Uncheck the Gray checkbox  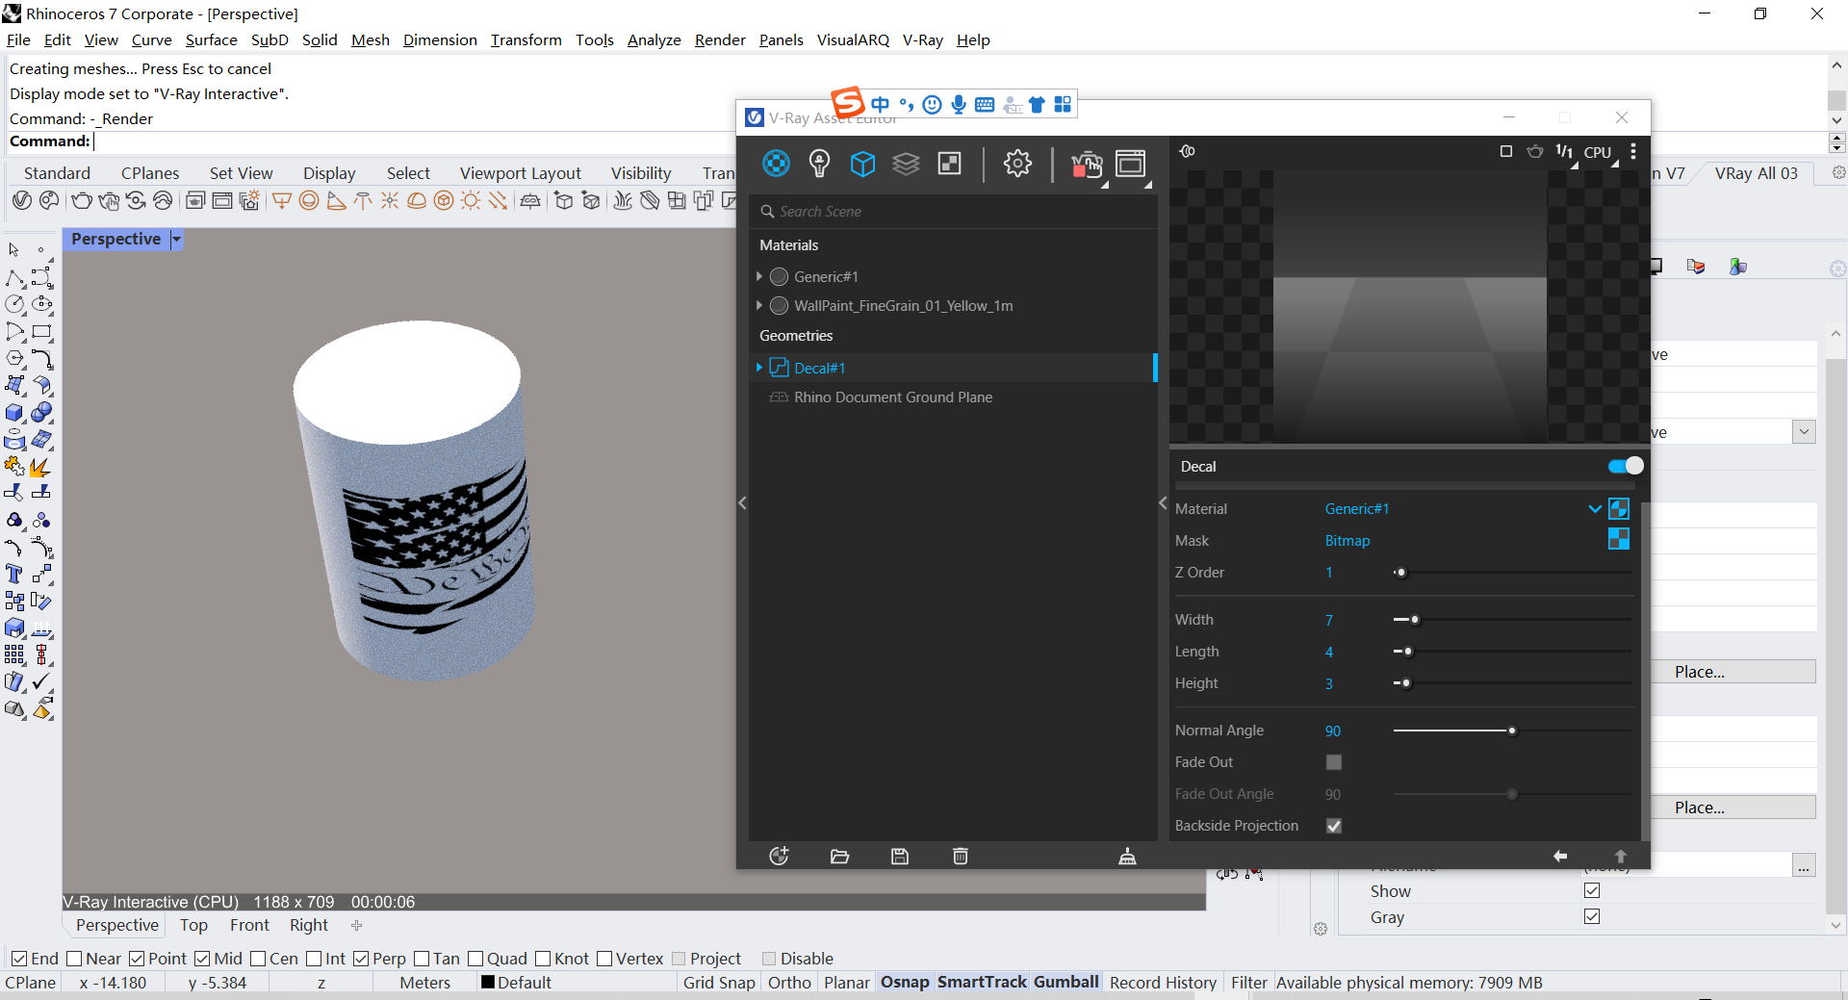click(1592, 916)
